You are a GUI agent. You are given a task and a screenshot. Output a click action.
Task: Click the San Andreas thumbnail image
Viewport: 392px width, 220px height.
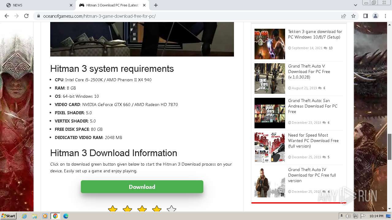[x=270, y=113]
